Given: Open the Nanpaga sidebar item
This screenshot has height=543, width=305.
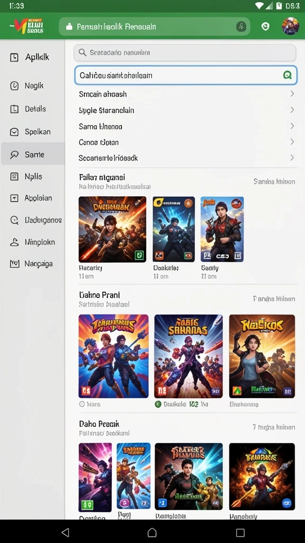Looking at the screenshot, I should (x=33, y=264).
